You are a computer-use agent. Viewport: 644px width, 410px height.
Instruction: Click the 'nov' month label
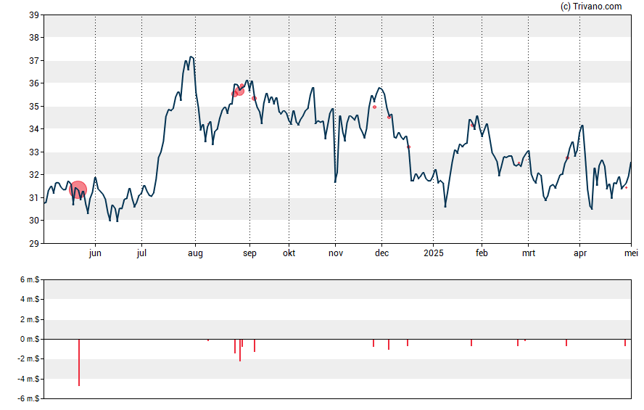[x=336, y=253]
